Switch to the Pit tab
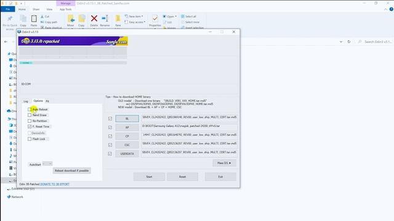Screen dimensions: 394x221 (47, 101)
